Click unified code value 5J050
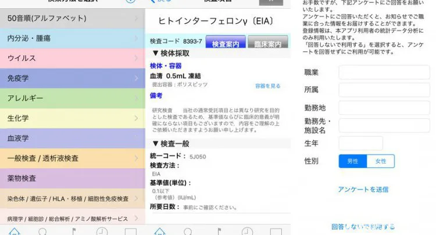Image resolution: width=436 pixels, height=235 pixels. point(198,157)
